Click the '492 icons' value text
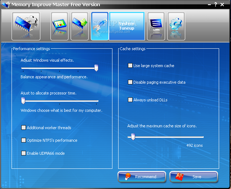 coord(195,145)
